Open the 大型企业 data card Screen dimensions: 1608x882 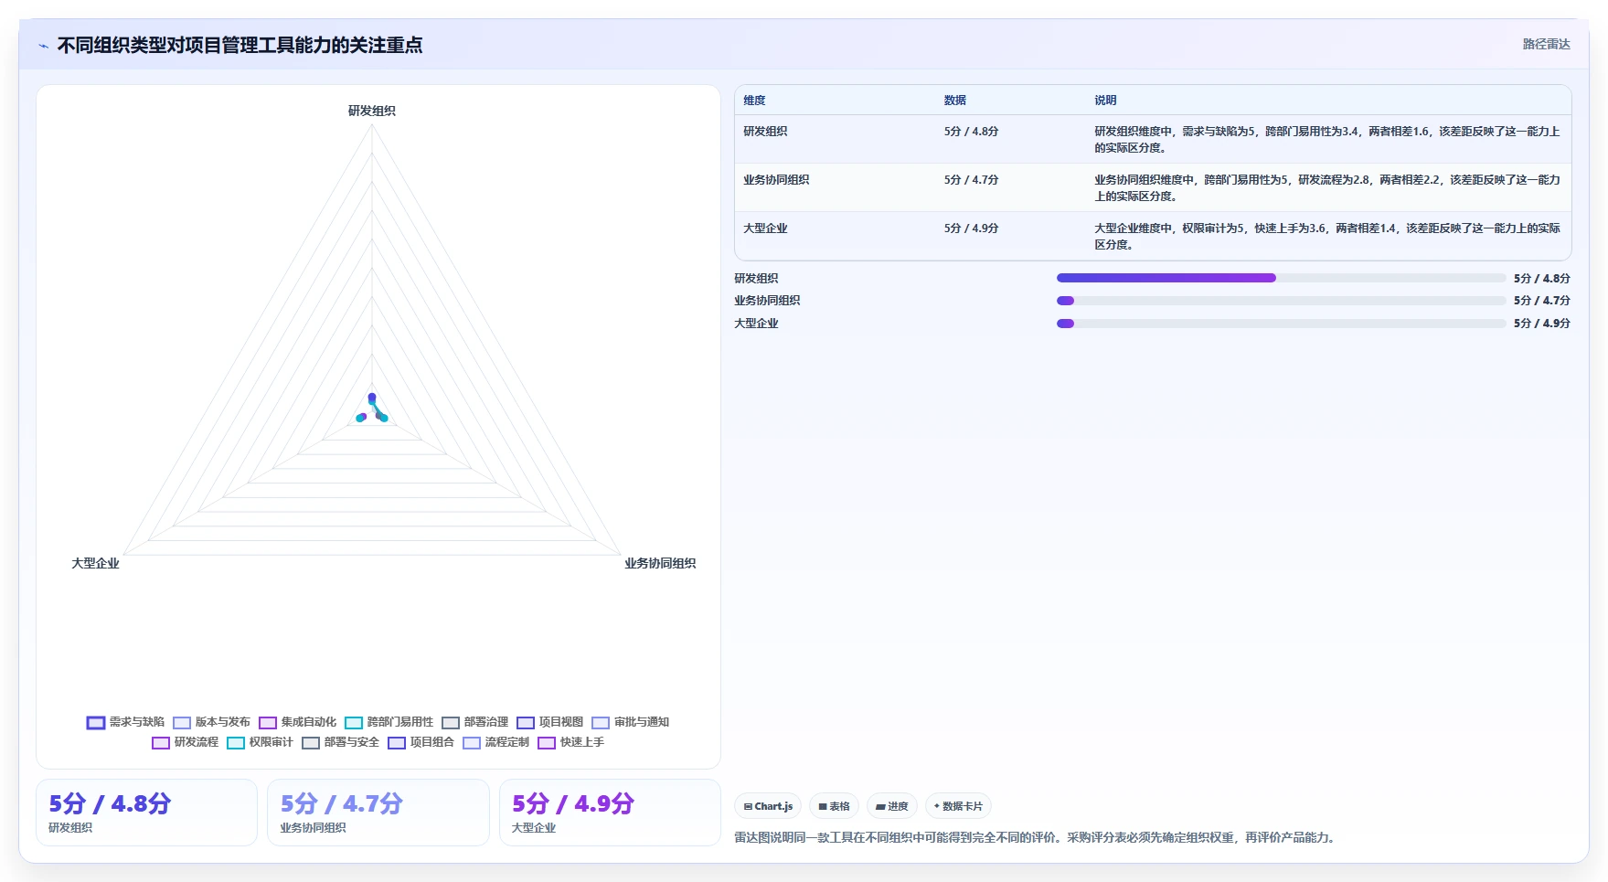[610, 813]
